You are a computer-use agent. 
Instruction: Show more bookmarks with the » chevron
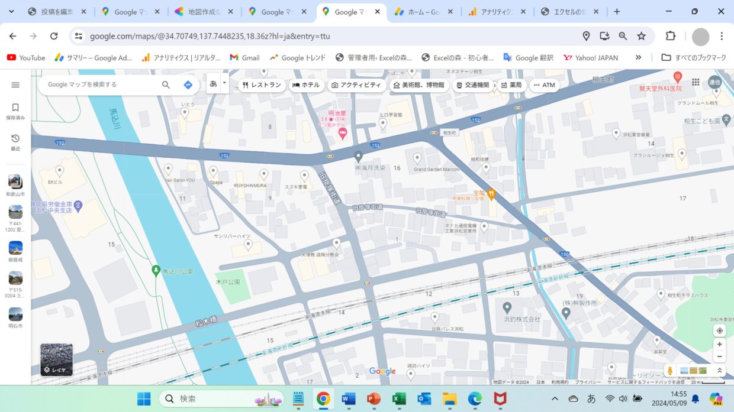638,57
